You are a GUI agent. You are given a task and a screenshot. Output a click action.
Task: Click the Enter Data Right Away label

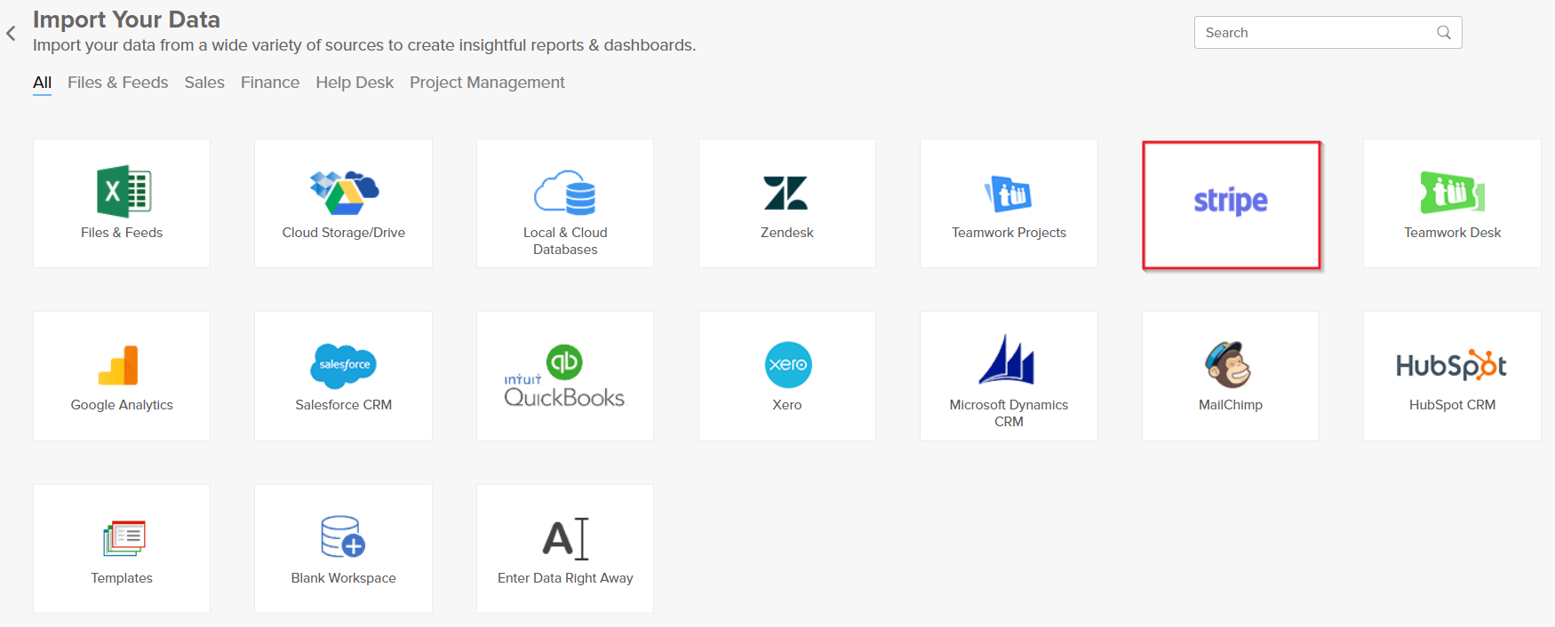[x=565, y=578]
